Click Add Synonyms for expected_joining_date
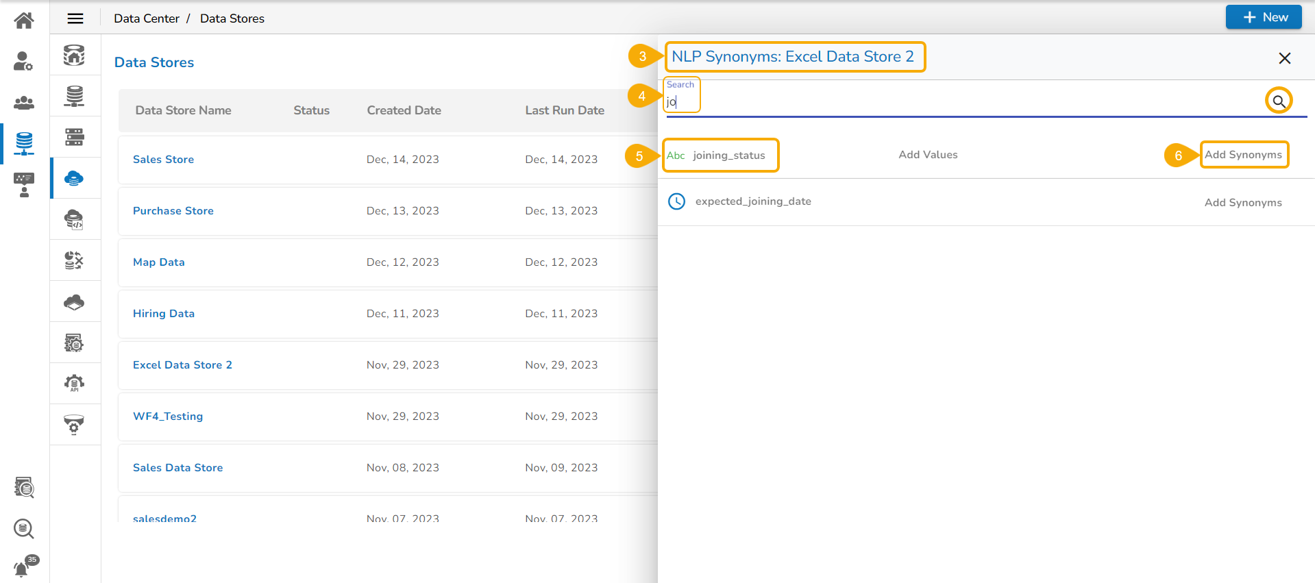 [x=1243, y=203]
